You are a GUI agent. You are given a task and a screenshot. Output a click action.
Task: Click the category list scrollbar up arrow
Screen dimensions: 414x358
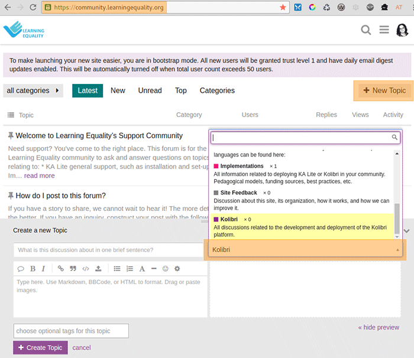(397, 154)
